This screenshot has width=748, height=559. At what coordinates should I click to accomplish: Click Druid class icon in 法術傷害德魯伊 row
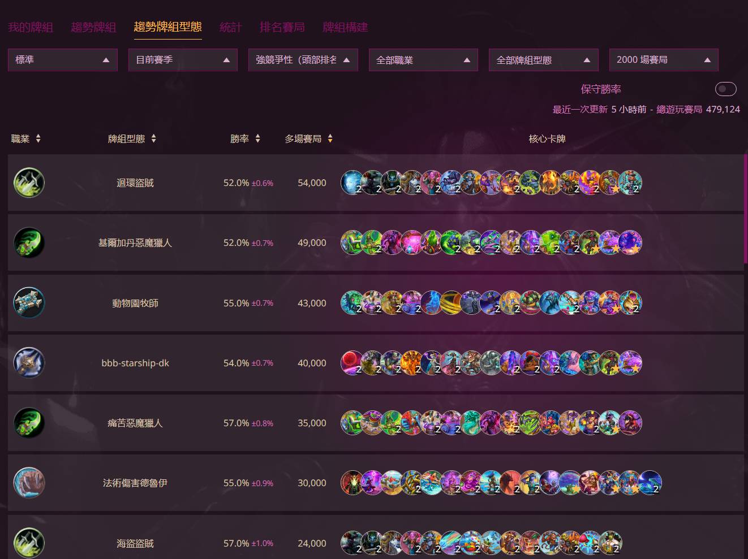(x=29, y=483)
